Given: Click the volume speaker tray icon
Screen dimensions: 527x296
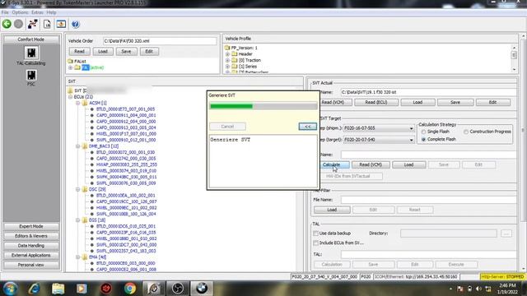Looking at the screenshot, I should [x=479, y=289].
